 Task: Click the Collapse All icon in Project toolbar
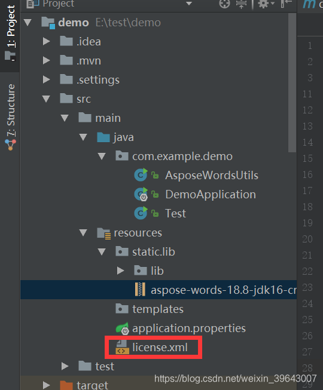[241, 4]
